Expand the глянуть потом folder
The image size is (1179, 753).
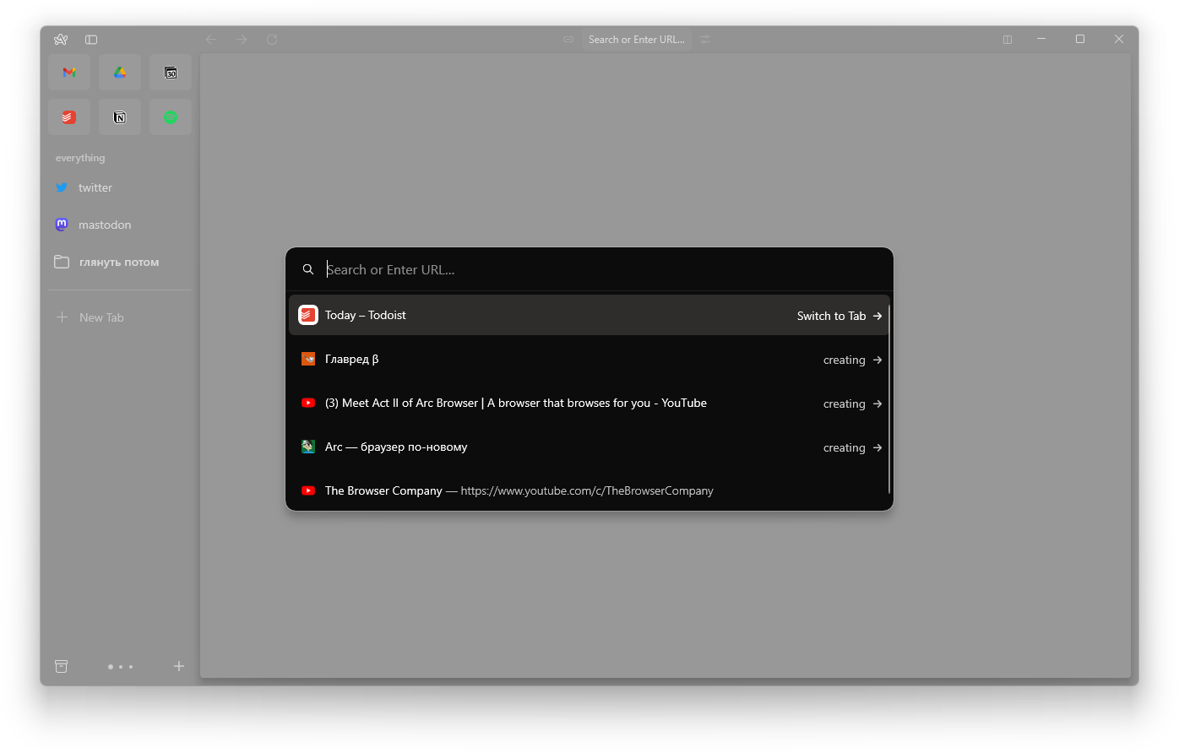pos(118,263)
